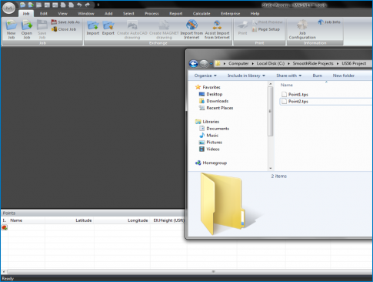Viewport: 373px width, 282px height.
Task: Open the Process ribbon tab
Action: [152, 14]
